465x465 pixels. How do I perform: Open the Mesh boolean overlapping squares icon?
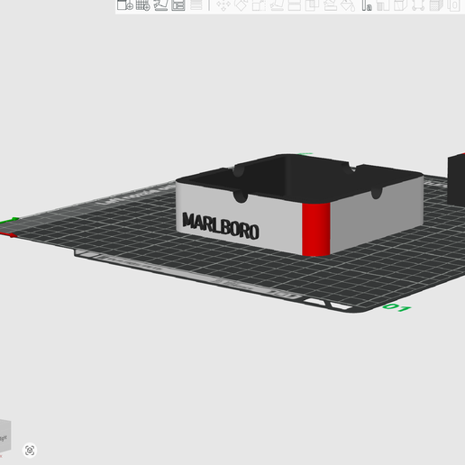(312, 5)
